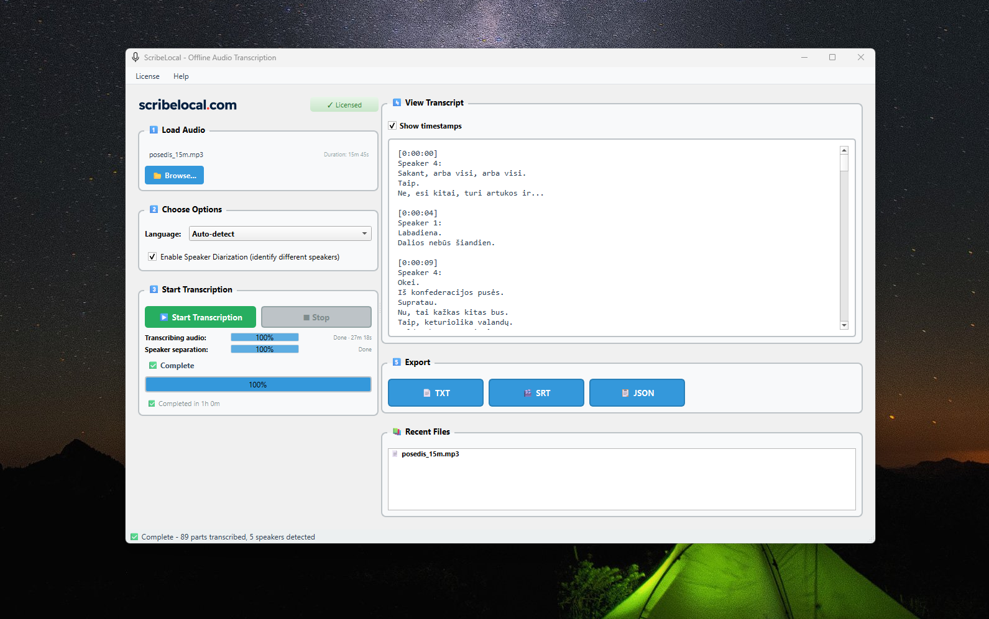Image resolution: width=989 pixels, height=619 pixels.
Task: Click the step 4 View Transcript number icon
Action: [397, 102]
